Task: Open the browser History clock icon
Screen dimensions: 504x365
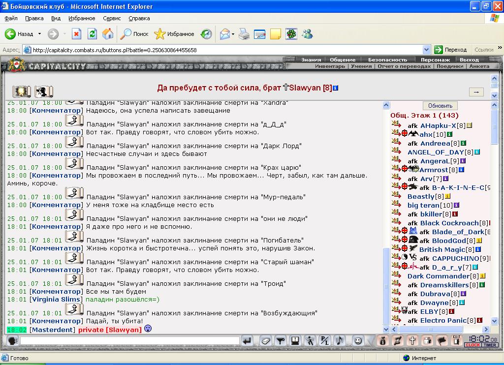Action: tap(206, 34)
